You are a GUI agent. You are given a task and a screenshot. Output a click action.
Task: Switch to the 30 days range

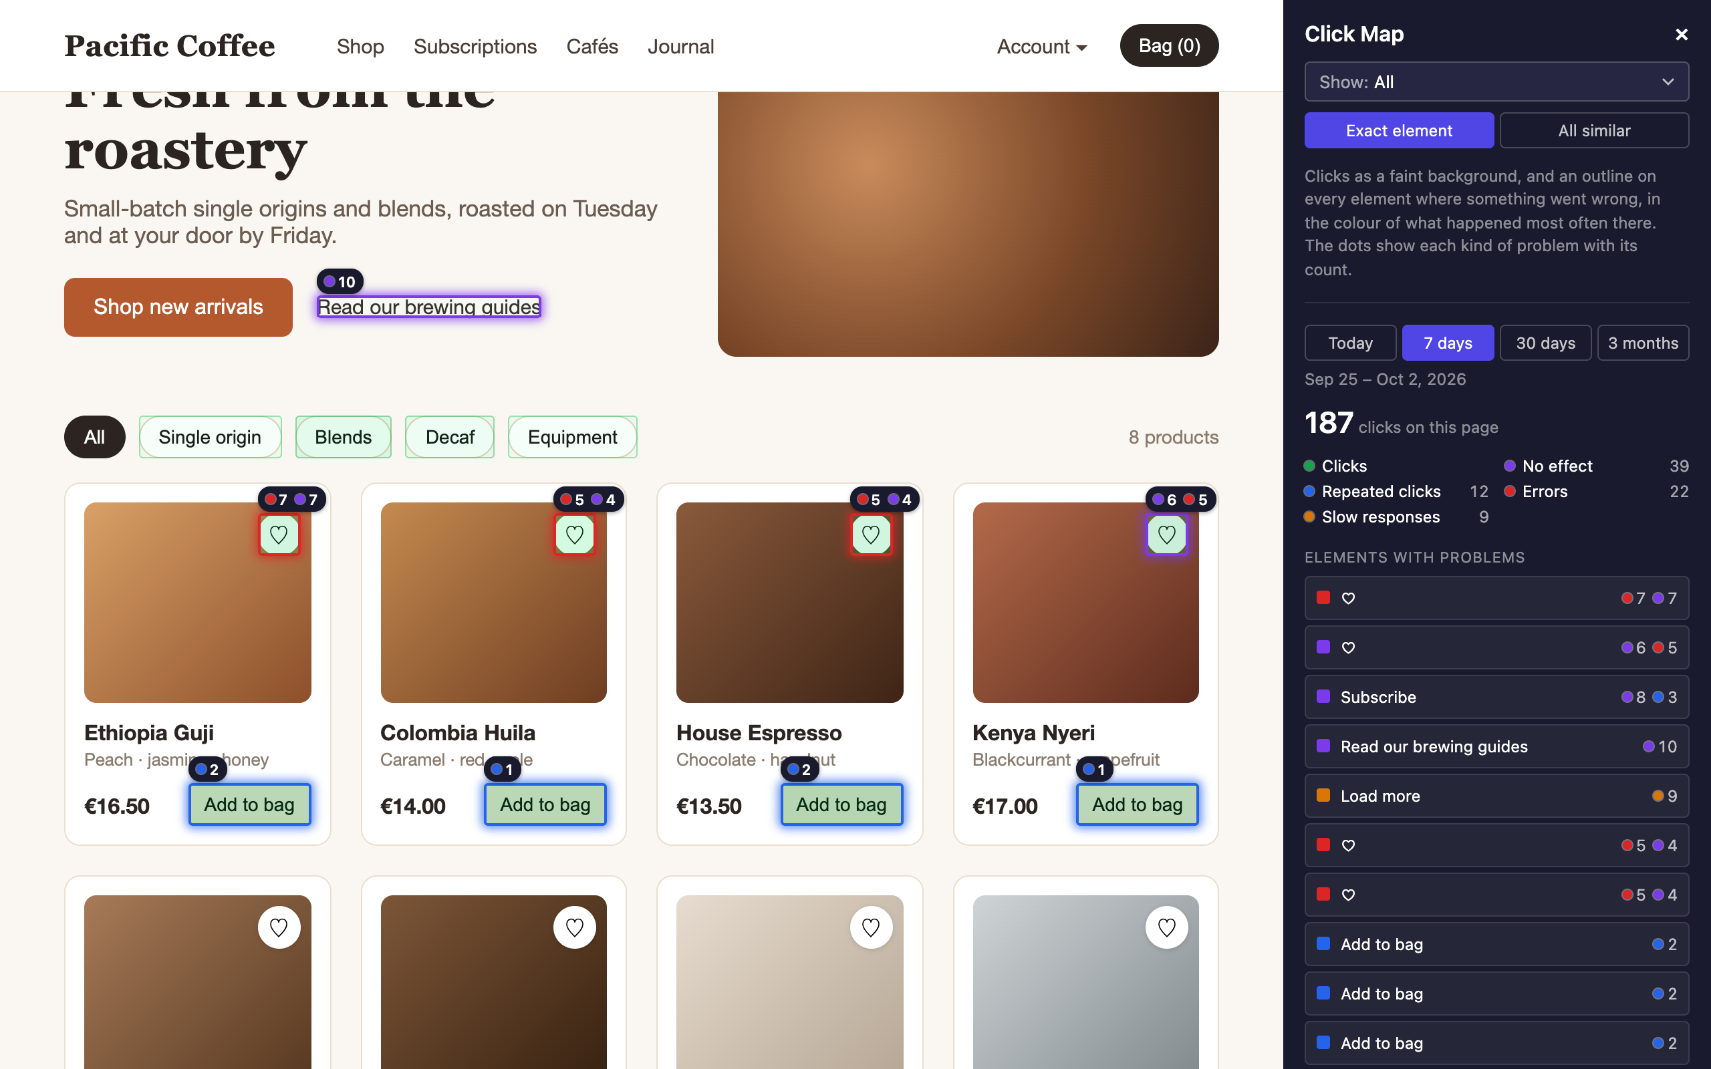point(1545,343)
